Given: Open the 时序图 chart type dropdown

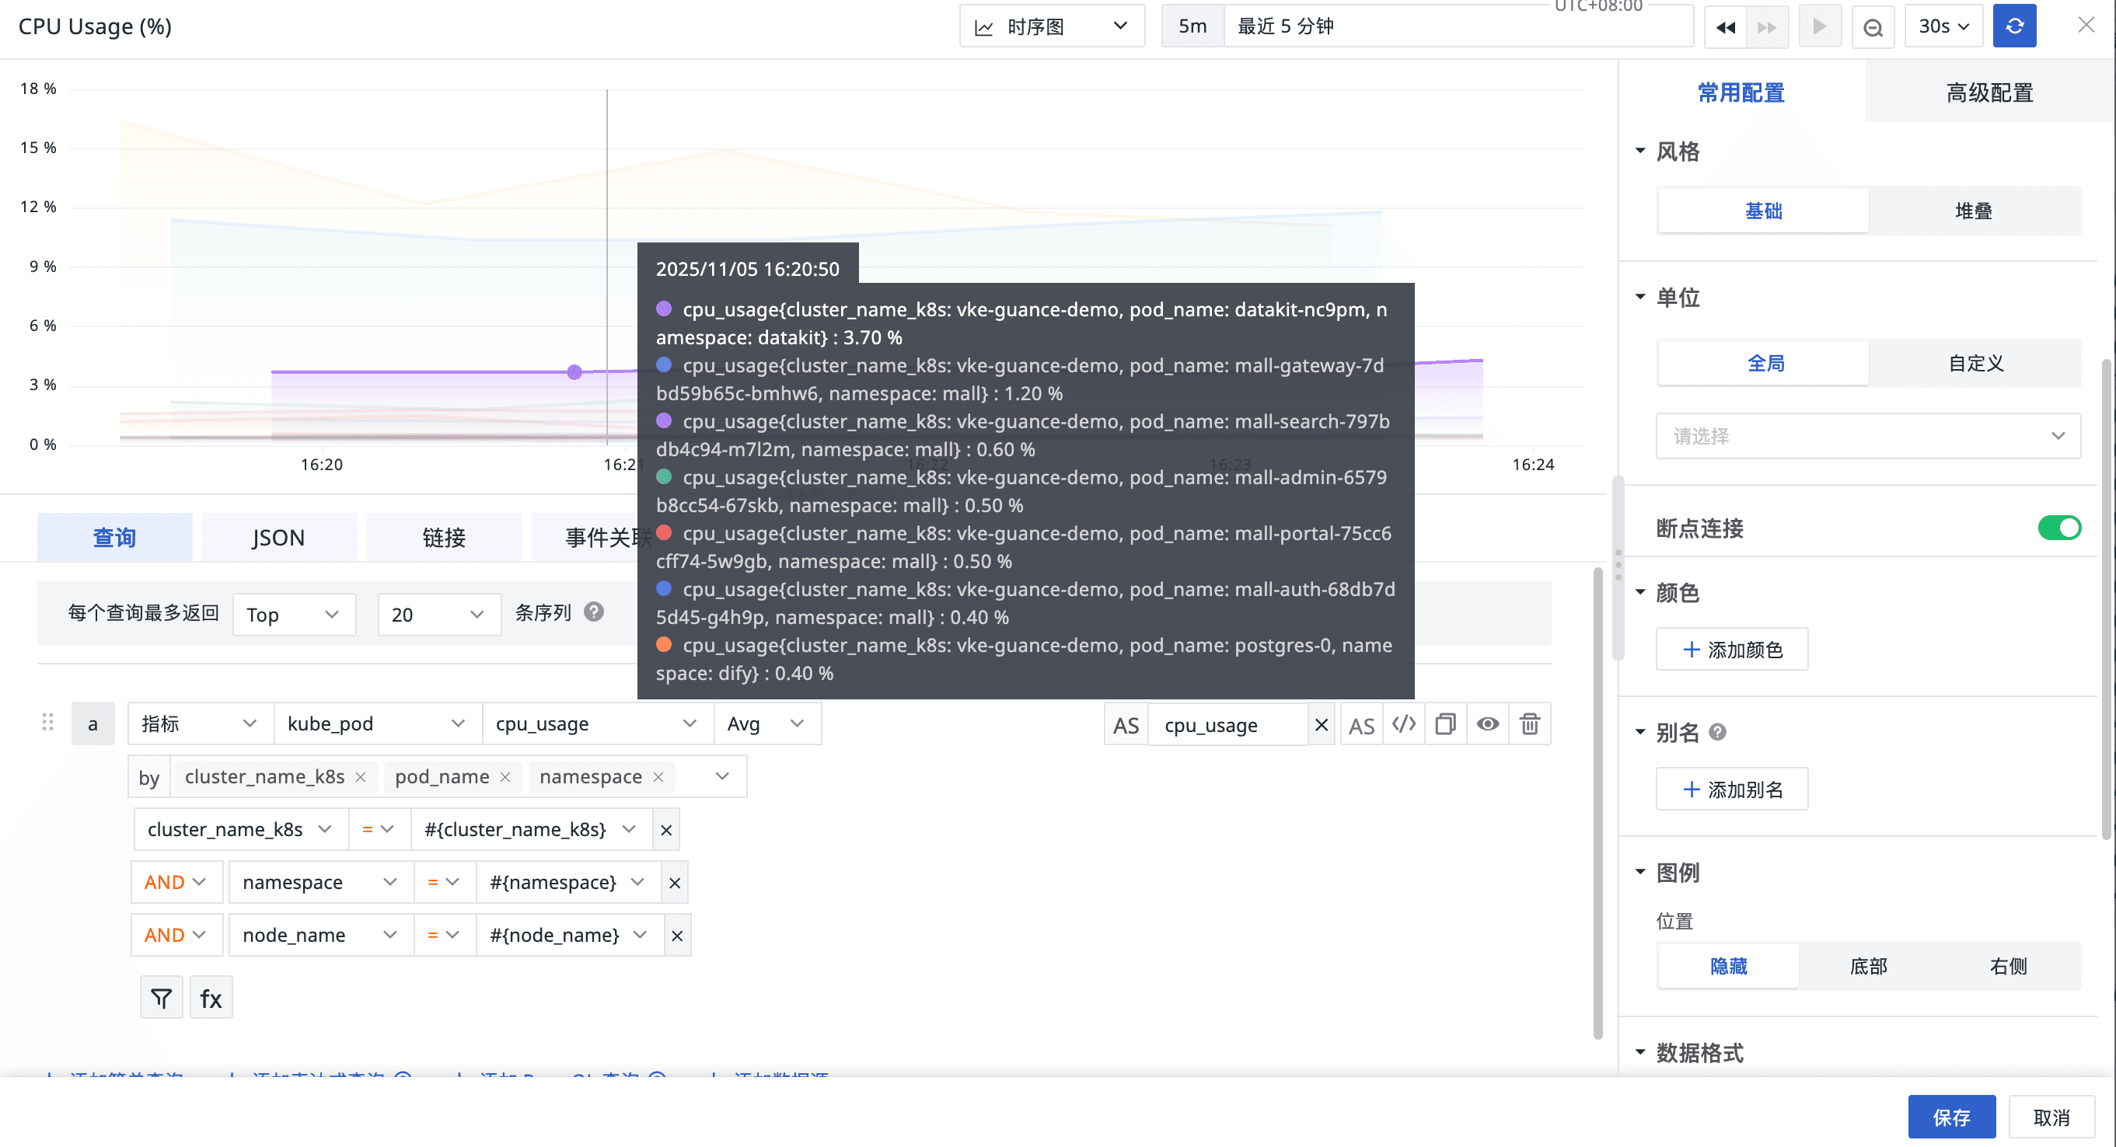Looking at the screenshot, I should point(1052,26).
